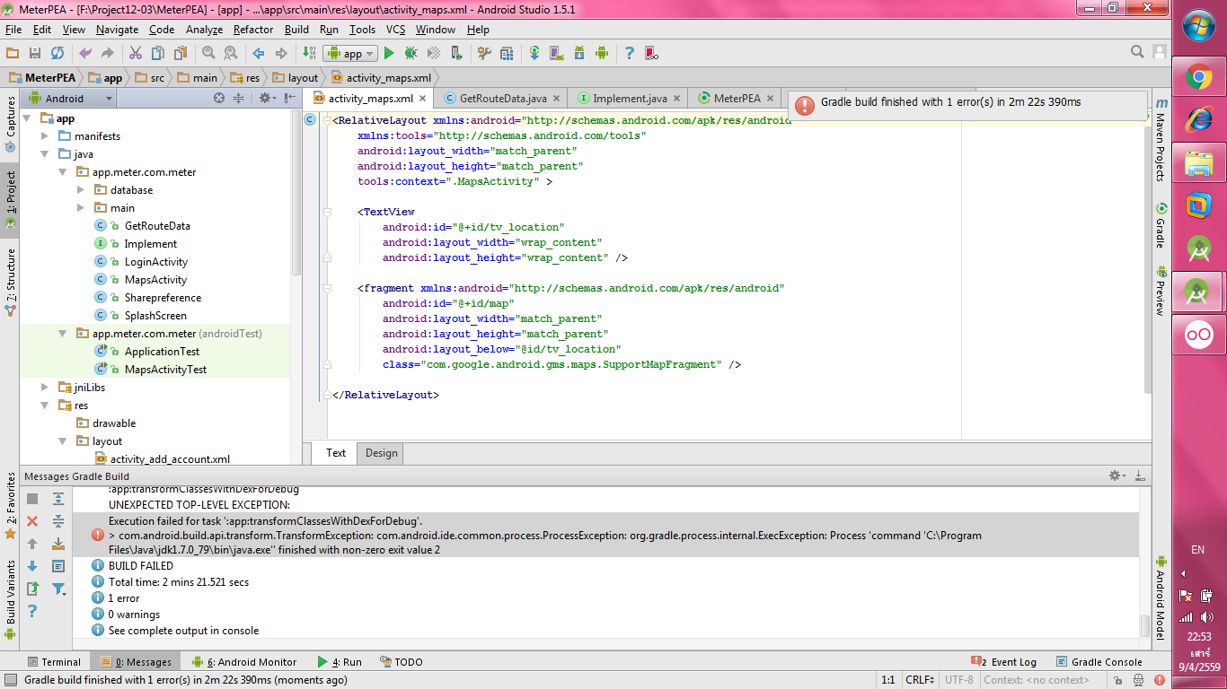Expand the jniLibs folder
Viewport: 1227px width, 689px height.
pyautogui.click(x=46, y=388)
